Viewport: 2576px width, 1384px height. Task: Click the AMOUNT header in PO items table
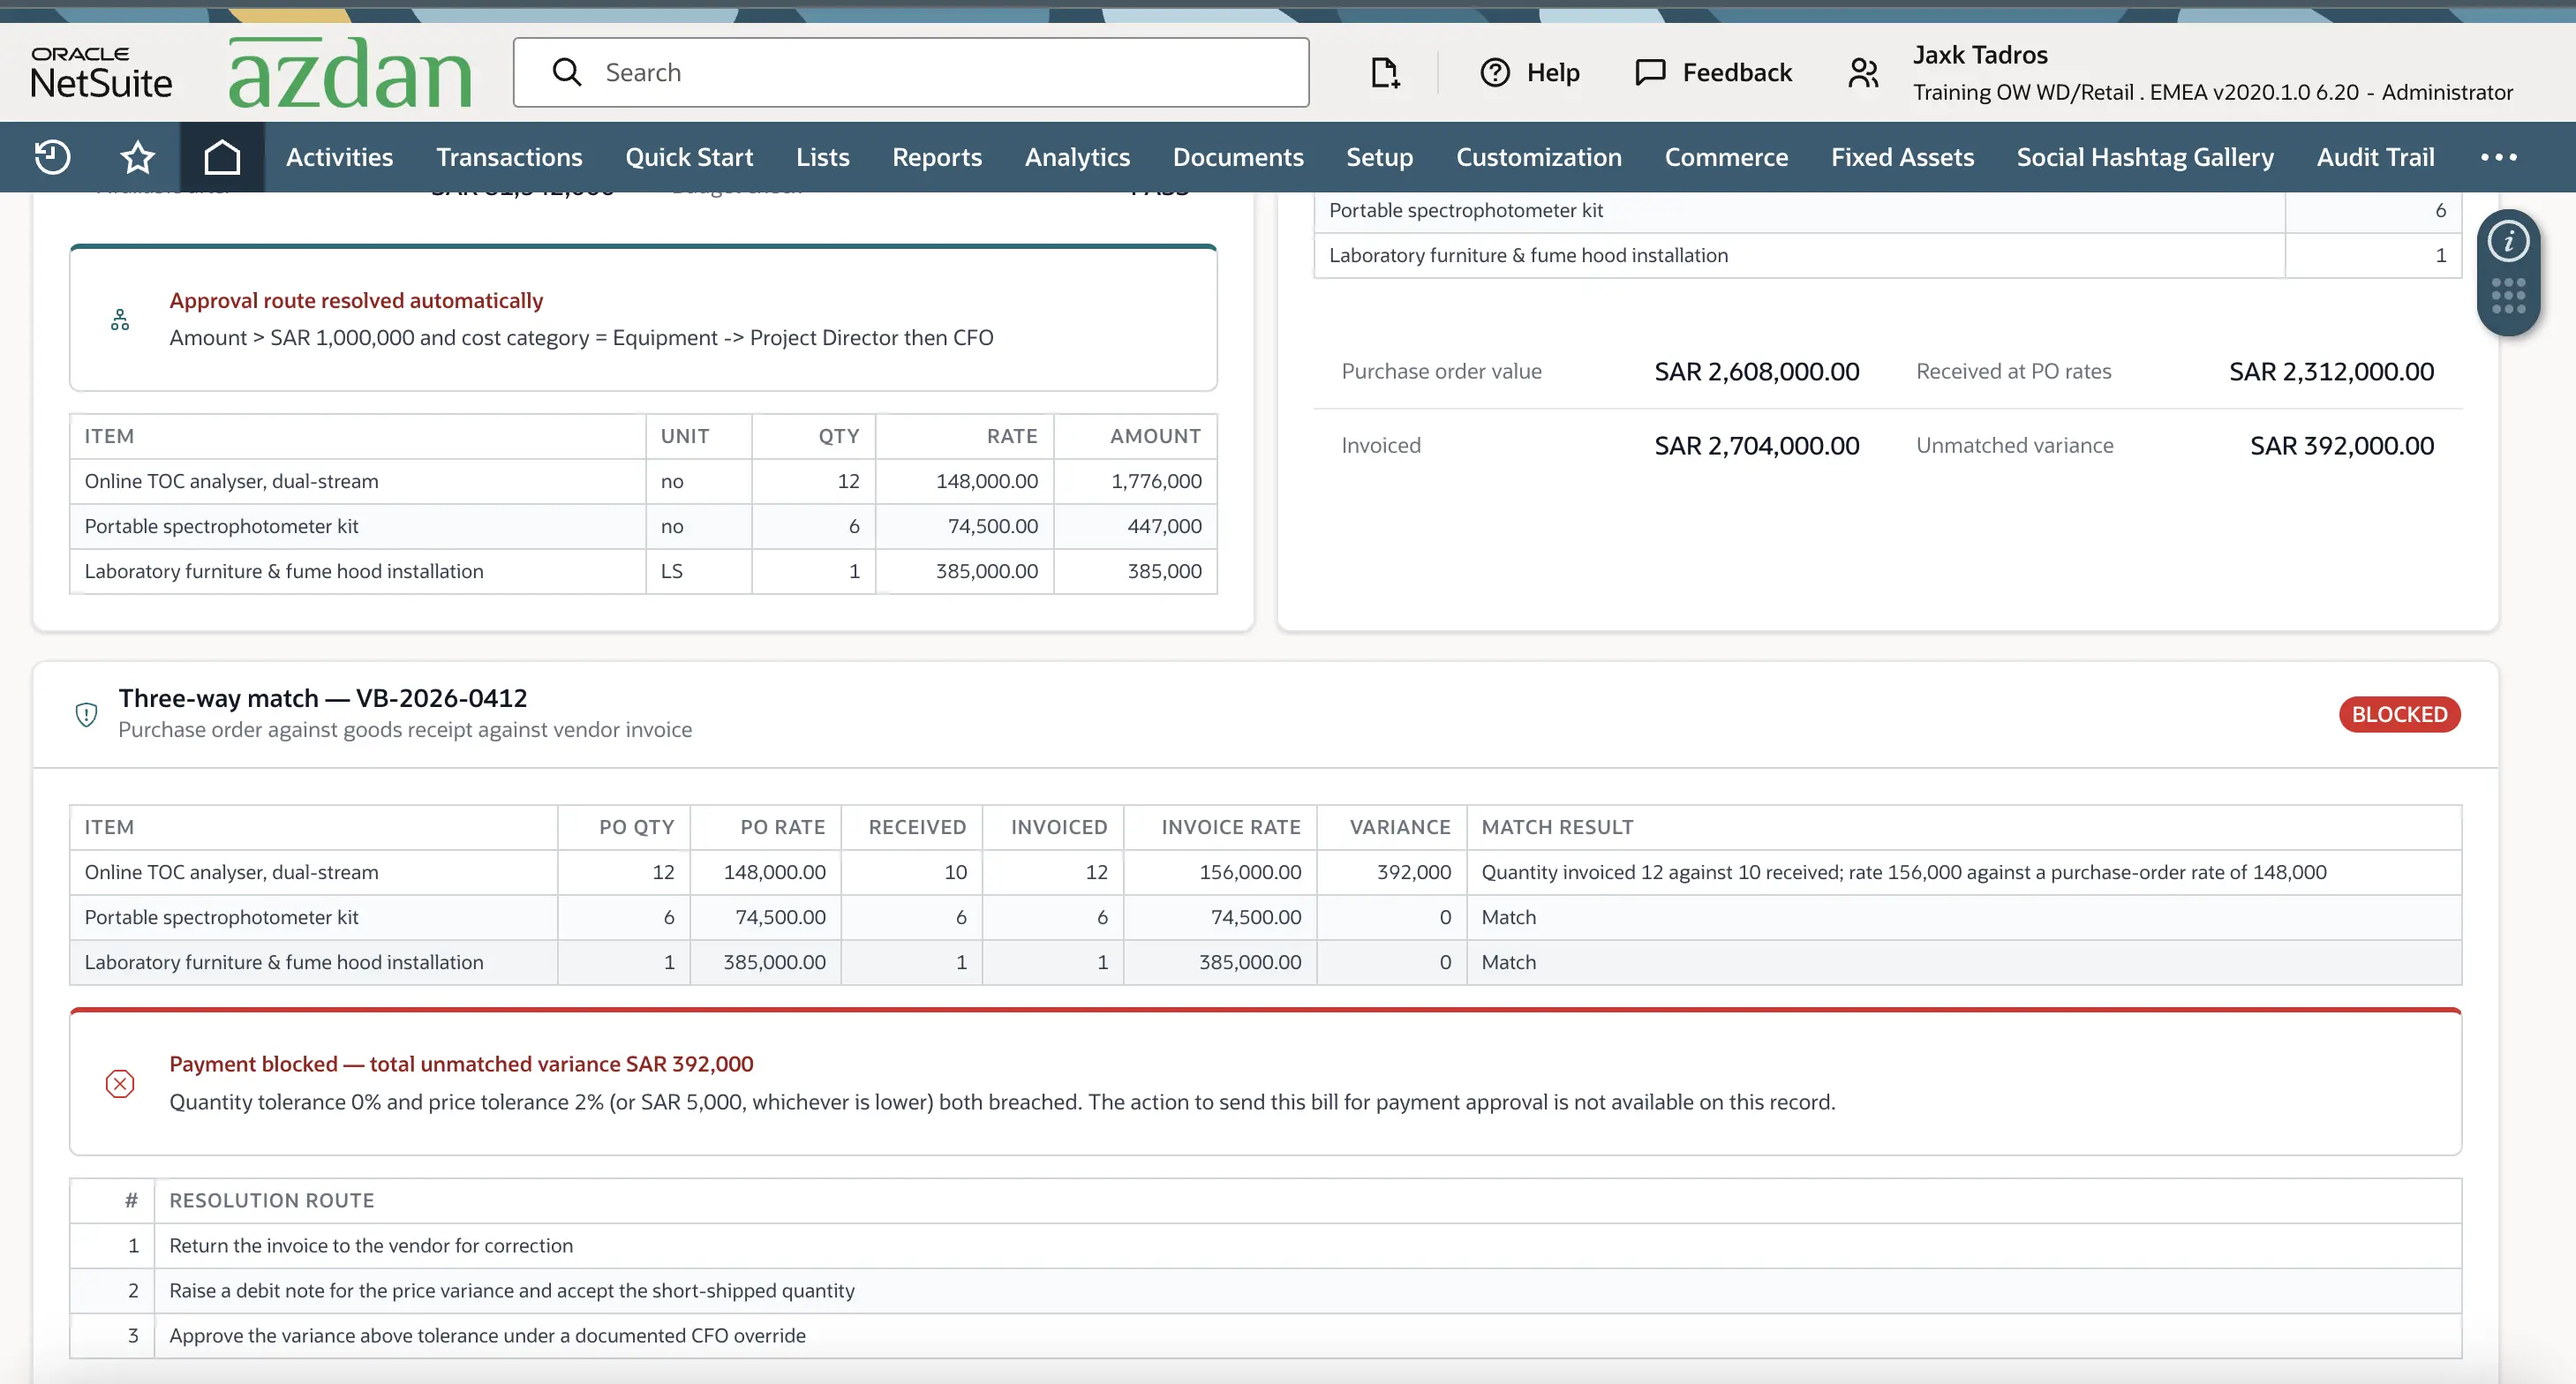(1155, 436)
